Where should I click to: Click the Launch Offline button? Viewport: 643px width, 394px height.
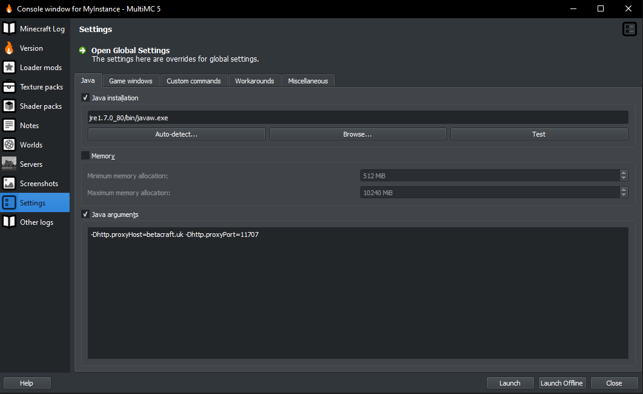pyautogui.click(x=561, y=383)
